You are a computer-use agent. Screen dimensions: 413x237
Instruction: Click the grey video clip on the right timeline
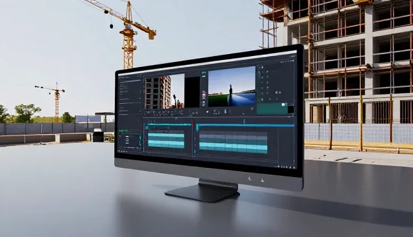click(x=233, y=137)
